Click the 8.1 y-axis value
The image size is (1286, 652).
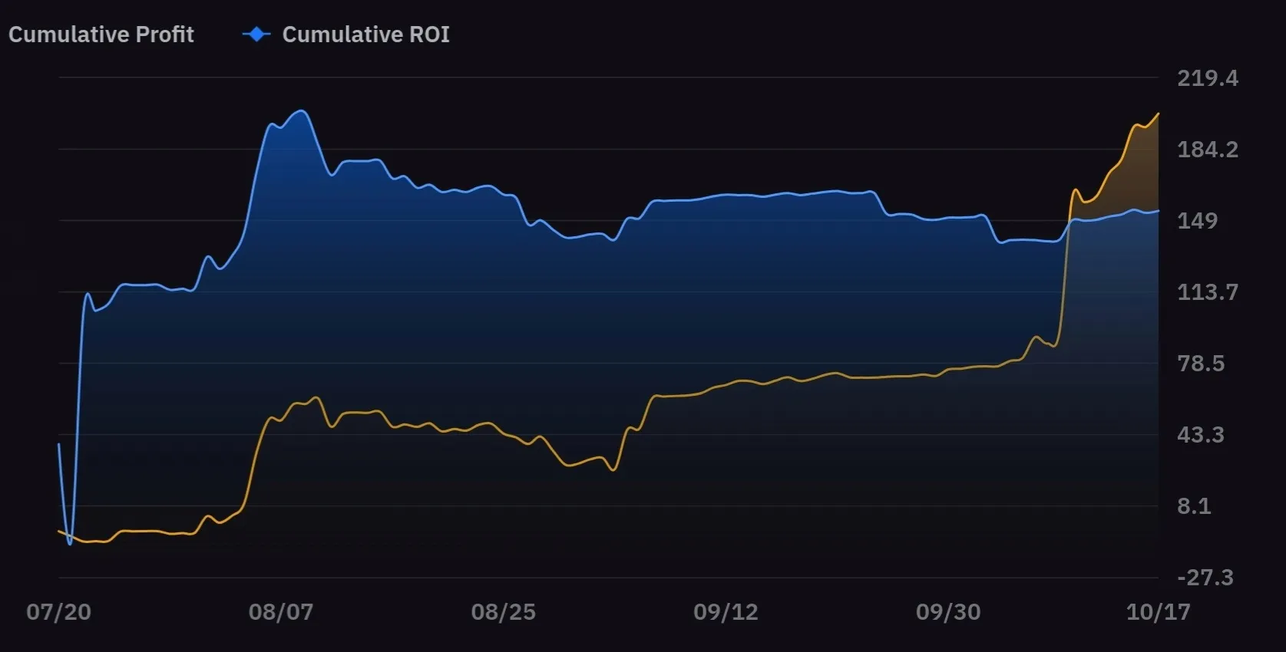coord(1194,506)
